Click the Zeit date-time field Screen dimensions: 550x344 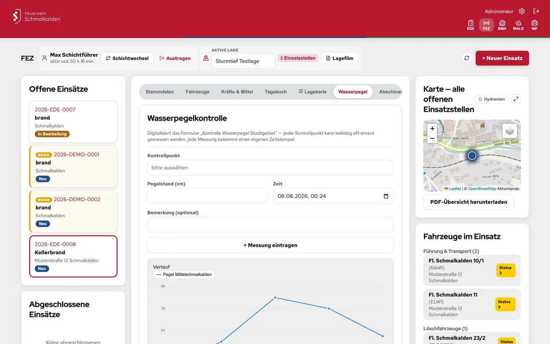tap(333, 196)
